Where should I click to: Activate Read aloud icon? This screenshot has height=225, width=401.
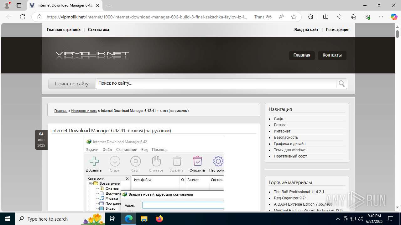click(x=281, y=17)
